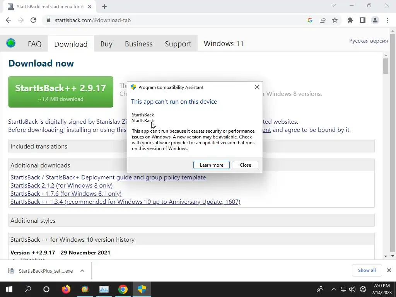Close the downloads bar
The image size is (396, 297).
click(x=389, y=270)
